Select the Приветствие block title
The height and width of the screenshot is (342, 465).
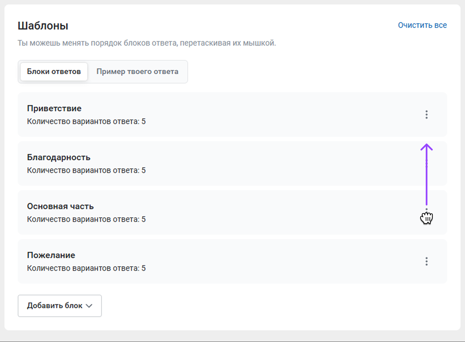(x=54, y=108)
